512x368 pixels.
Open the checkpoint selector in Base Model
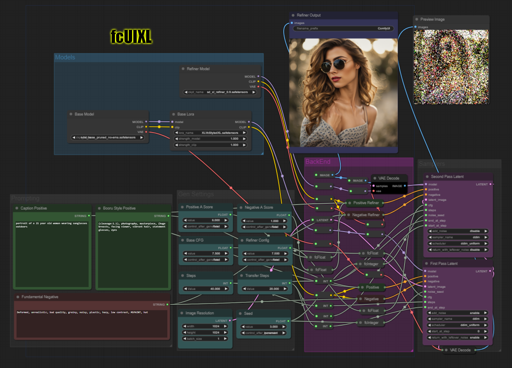point(107,137)
